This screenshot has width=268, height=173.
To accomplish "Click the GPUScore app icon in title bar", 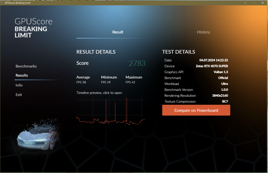I will click(x=2, y=3).
